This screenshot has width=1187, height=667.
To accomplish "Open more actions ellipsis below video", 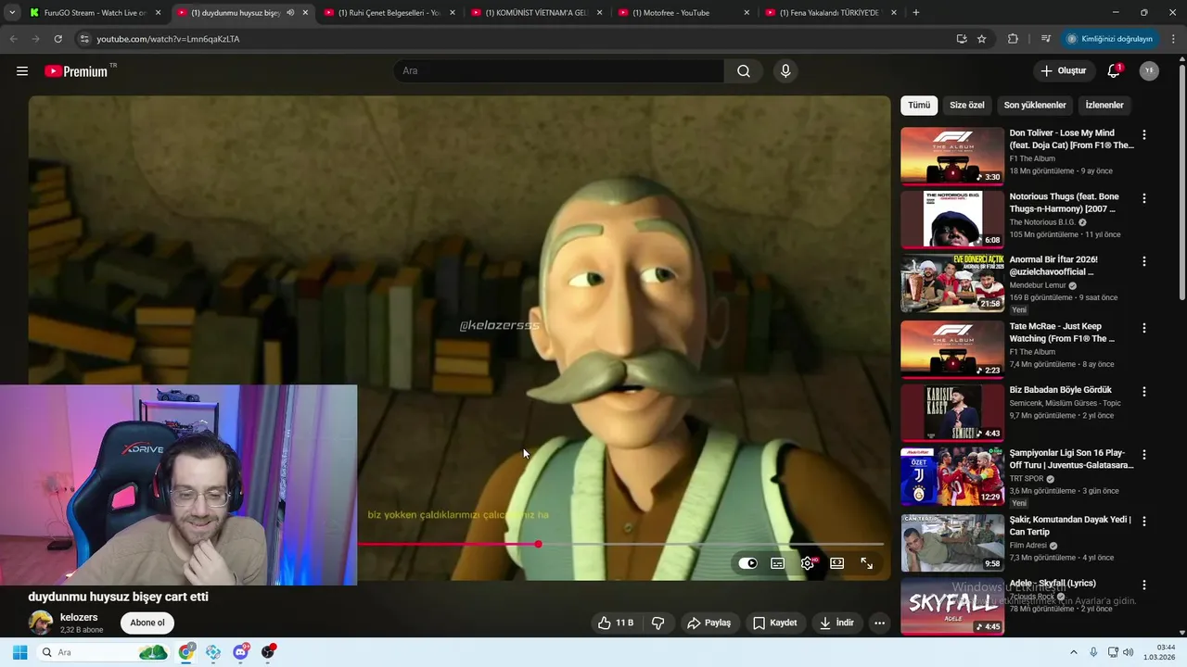I will (x=880, y=623).
